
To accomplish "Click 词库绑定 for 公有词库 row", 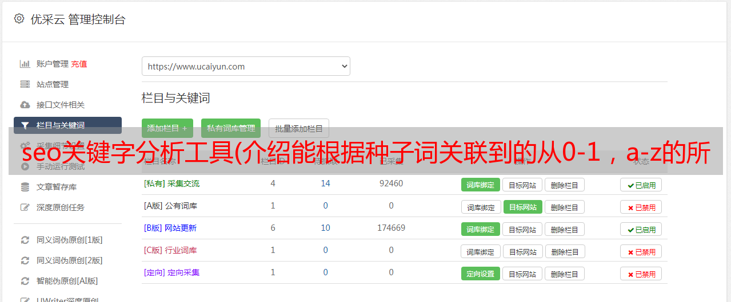I will pos(481,207).
